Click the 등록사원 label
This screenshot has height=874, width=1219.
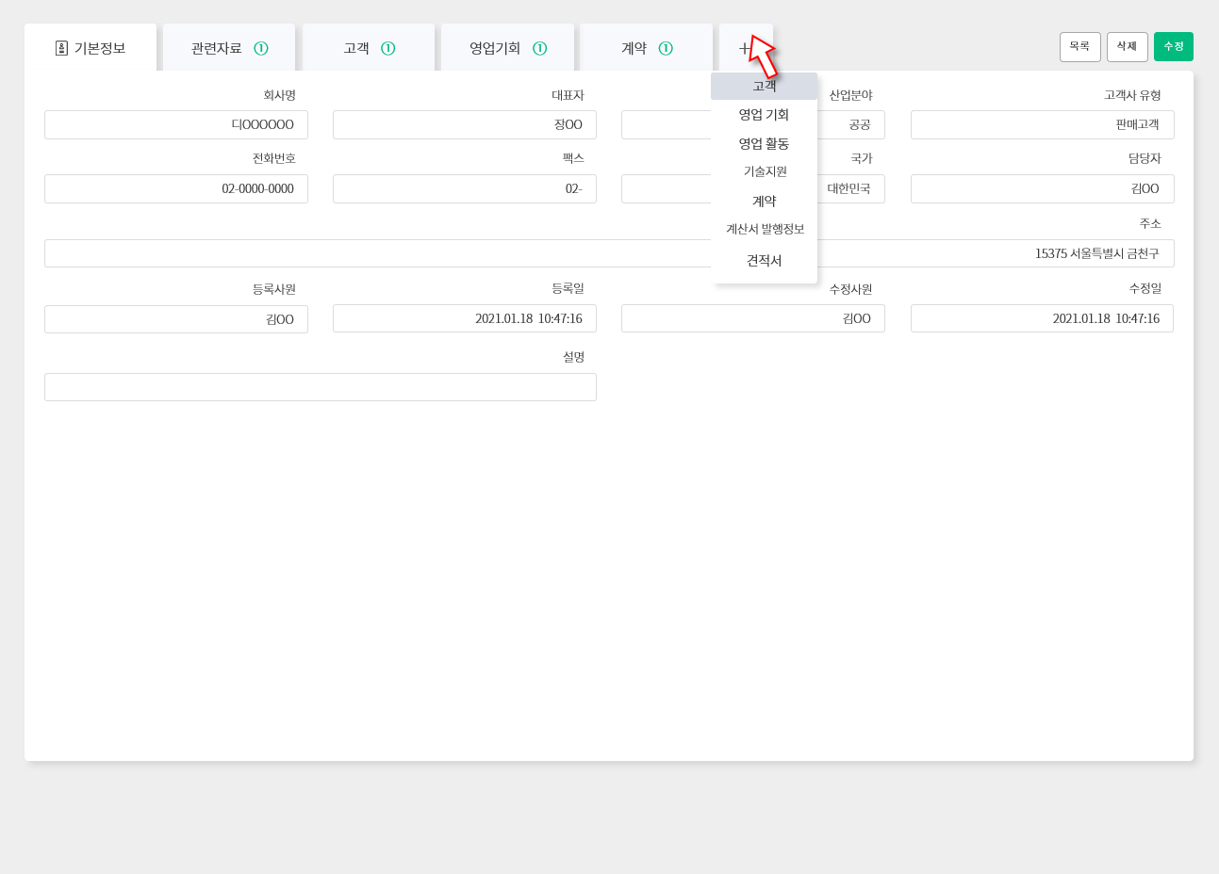point(273,289)
